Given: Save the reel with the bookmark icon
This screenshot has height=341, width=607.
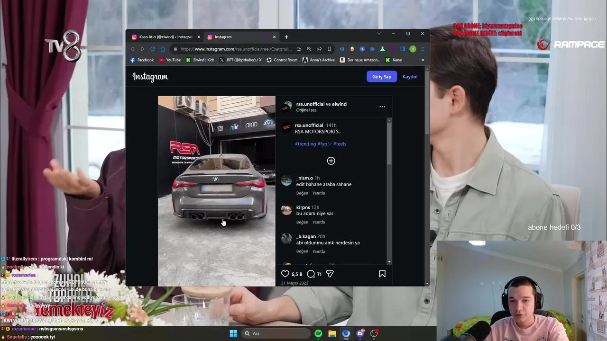Looking at the screenshot, I should pyautogui.click(x=382, y=274).
